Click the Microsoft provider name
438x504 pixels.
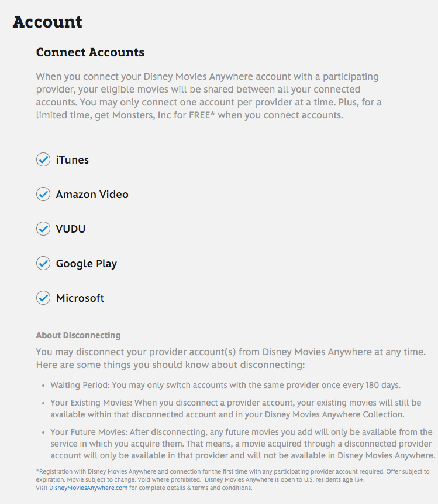tap(80, 298)
